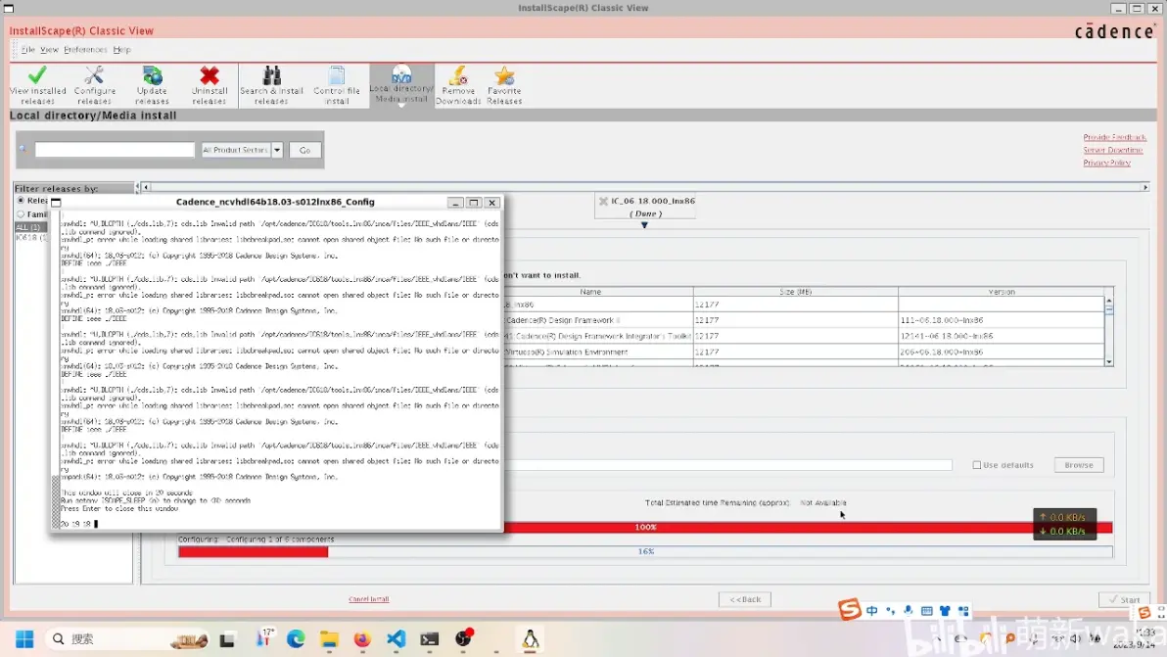
Task: Open the Provide Feedback link
Action: tap(1114, 138)
